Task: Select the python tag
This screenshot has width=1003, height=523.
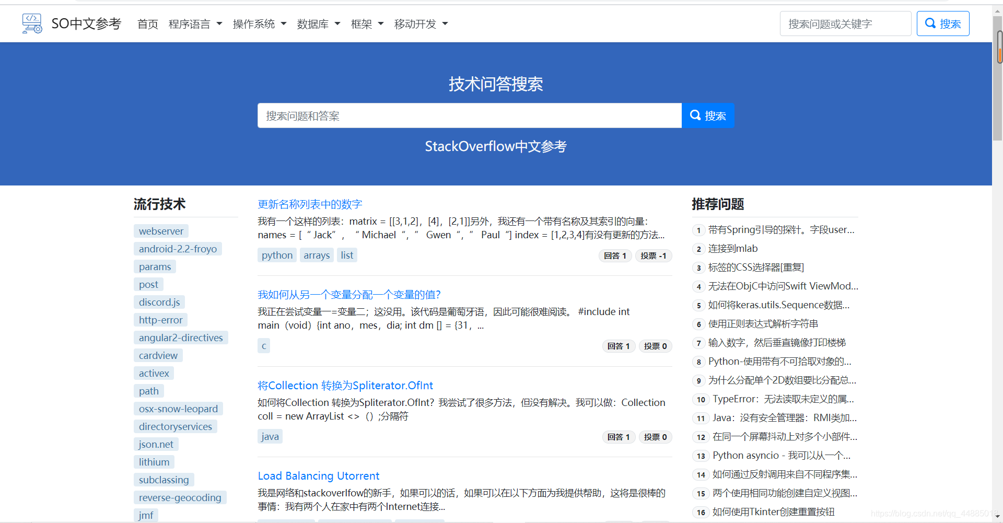Action: coord(277,255)
